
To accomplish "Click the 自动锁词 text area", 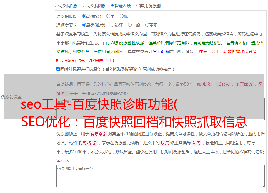I will coord(161,109).
